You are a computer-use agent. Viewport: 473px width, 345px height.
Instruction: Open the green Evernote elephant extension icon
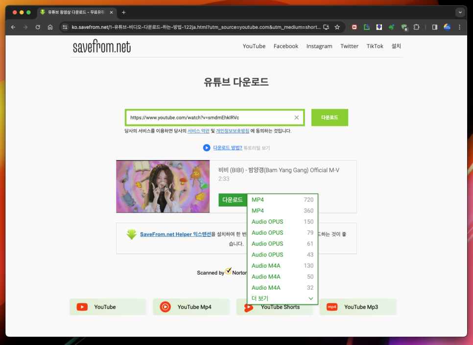click(x=392, y=27)
